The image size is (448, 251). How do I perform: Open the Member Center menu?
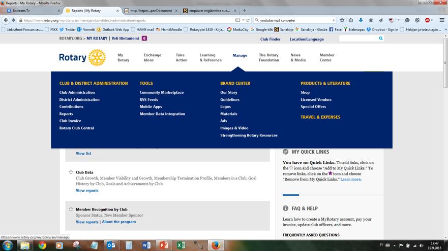327,57
